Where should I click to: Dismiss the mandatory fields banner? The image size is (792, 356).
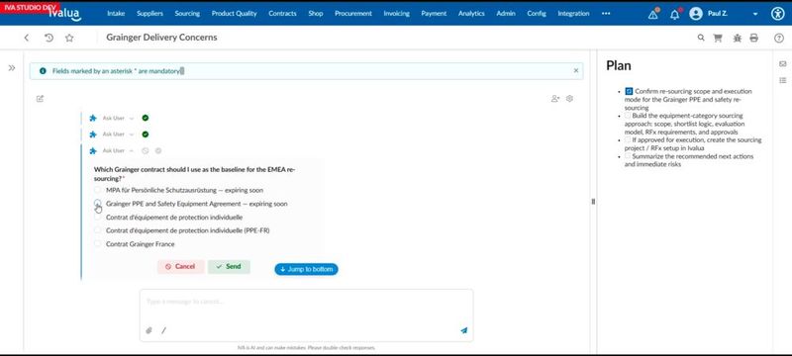coord(576,71)
